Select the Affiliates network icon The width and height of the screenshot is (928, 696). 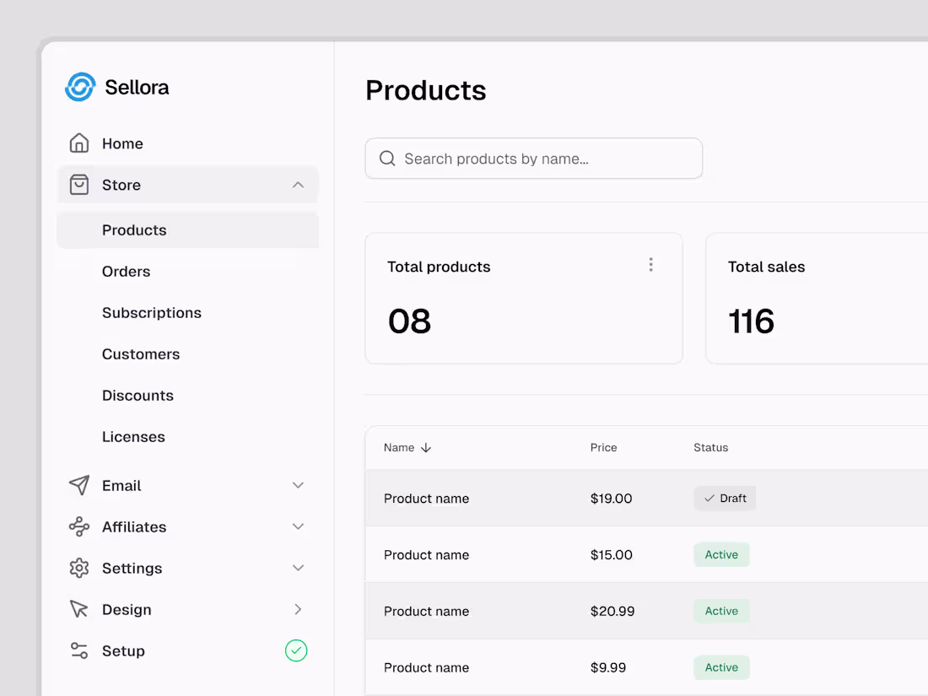pos(78,526)
